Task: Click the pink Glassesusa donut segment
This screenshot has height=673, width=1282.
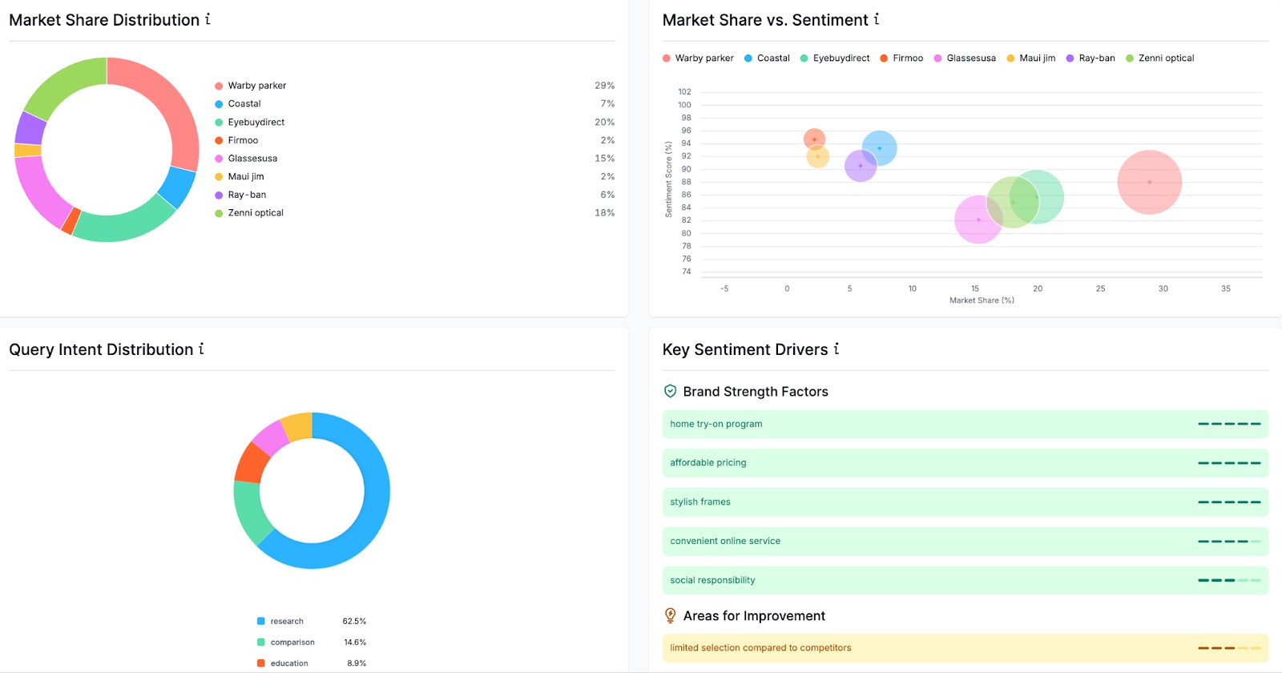Action: 38,191
